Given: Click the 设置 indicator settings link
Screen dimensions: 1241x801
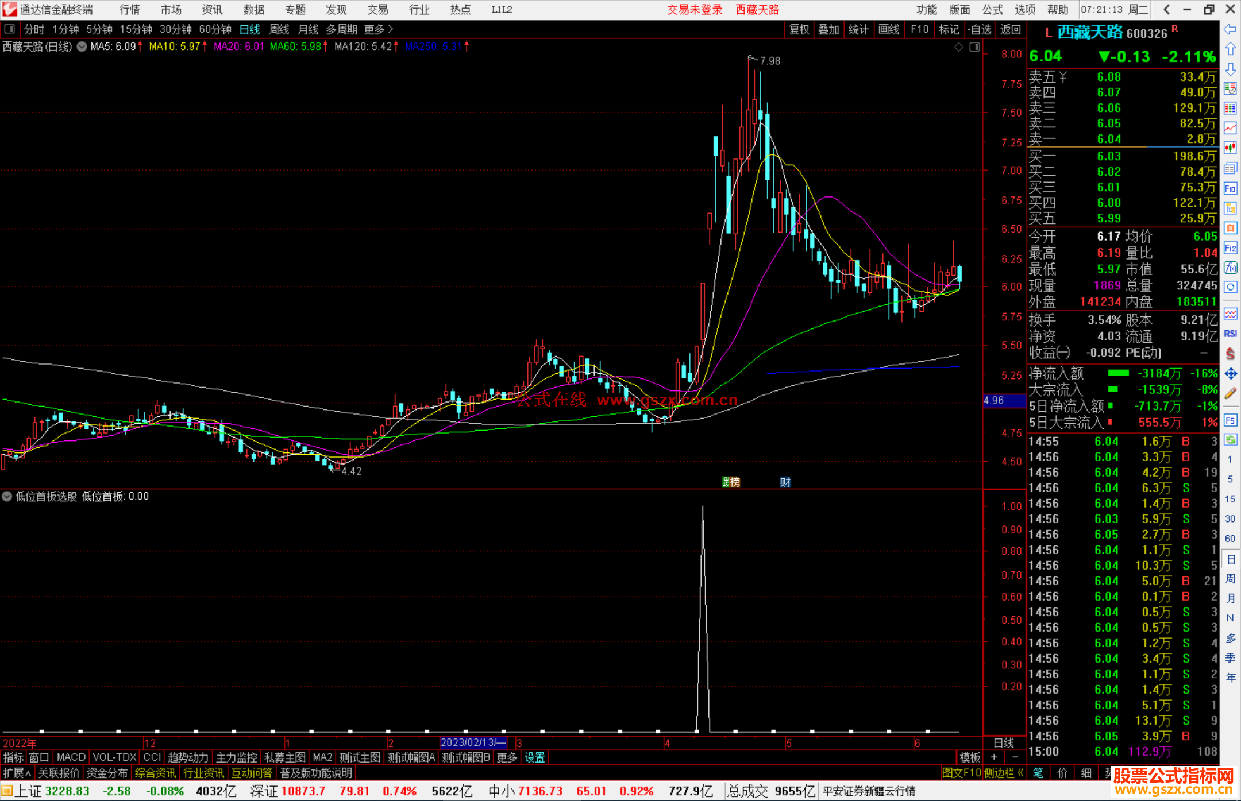Looking at the screenshot, I should (x=534, y=757).
